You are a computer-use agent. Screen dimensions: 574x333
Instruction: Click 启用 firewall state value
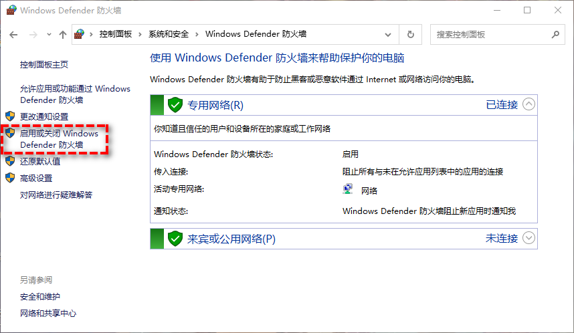click(351, 154)
